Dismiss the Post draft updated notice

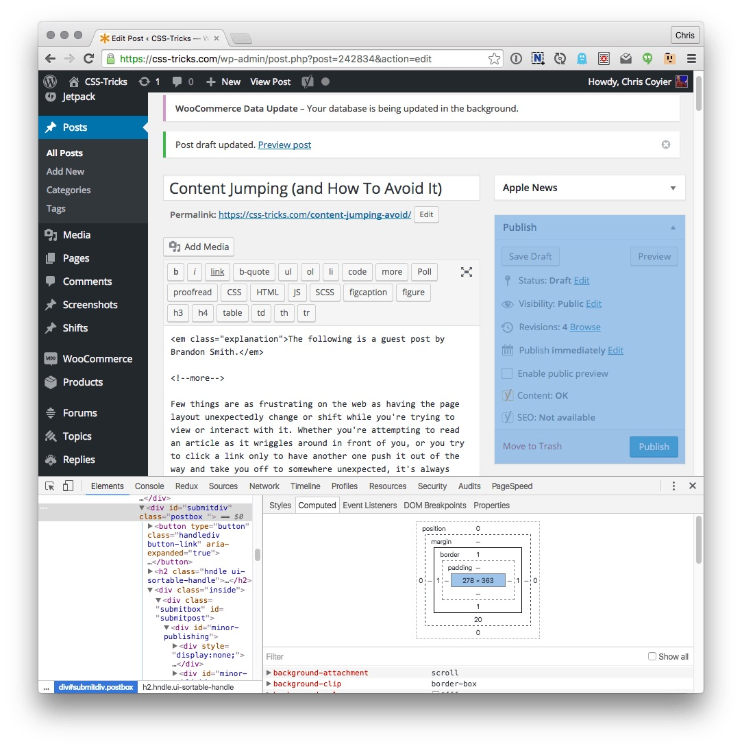pyautogui.click(x=666, y=145)
